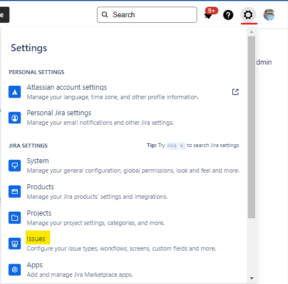Click the Settings panel scrollbar thumb
The width and height of the screenshot is (288, 284).
tap(251, 127)
